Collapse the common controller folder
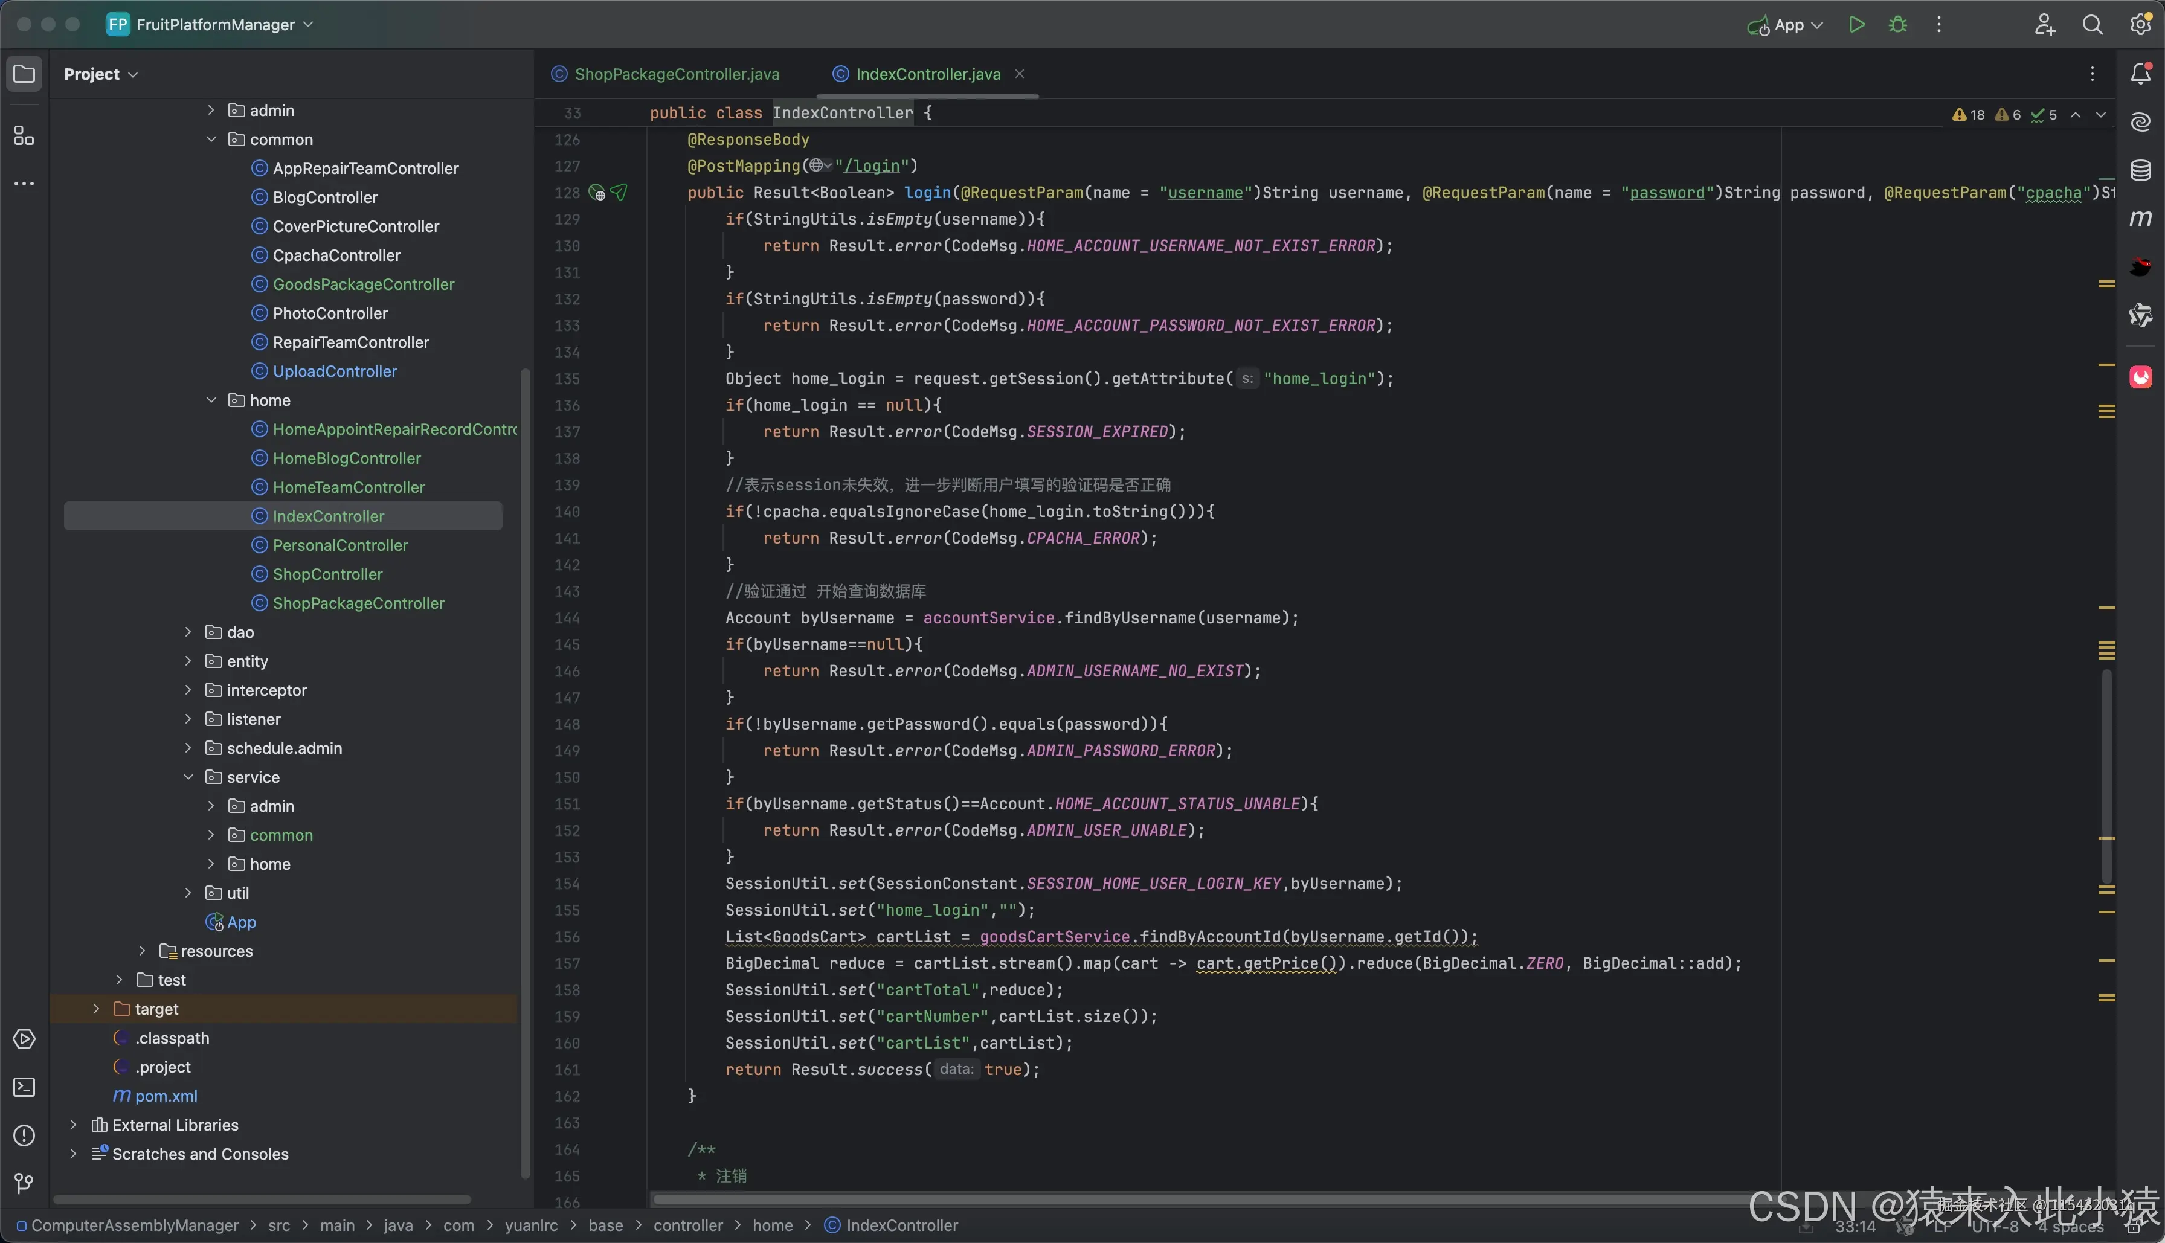The height and width of the screenshot is (1243, 2165). (211, 139)
